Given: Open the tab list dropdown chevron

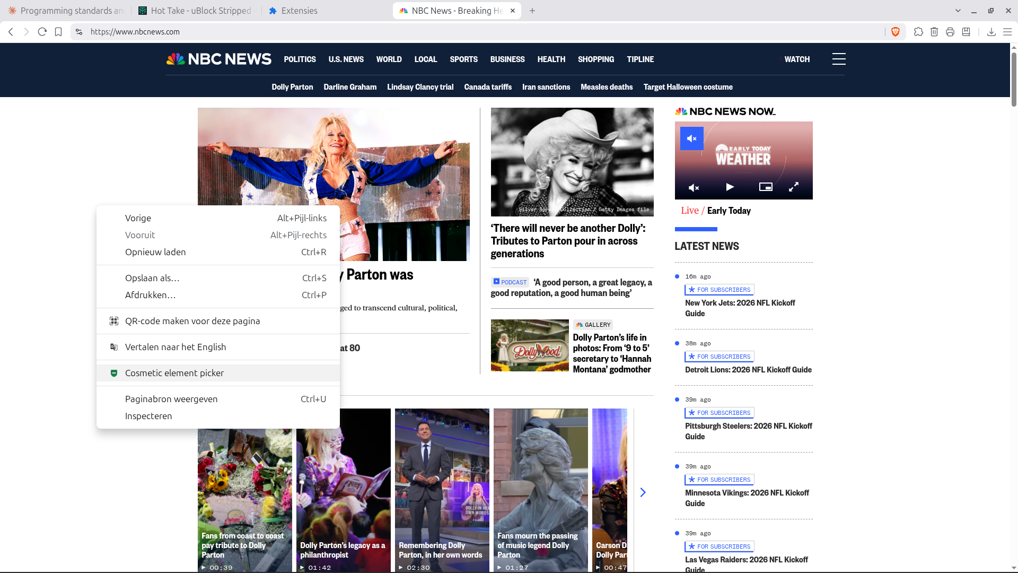Looking at the screenshot, I should click(x=958, y=11).
